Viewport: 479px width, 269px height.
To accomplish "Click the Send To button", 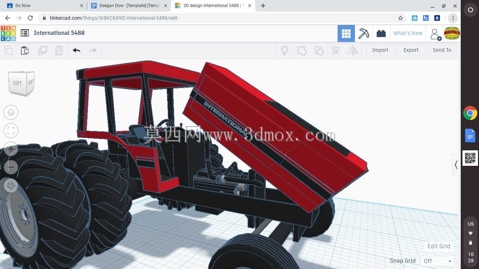I will pos(442,50).
